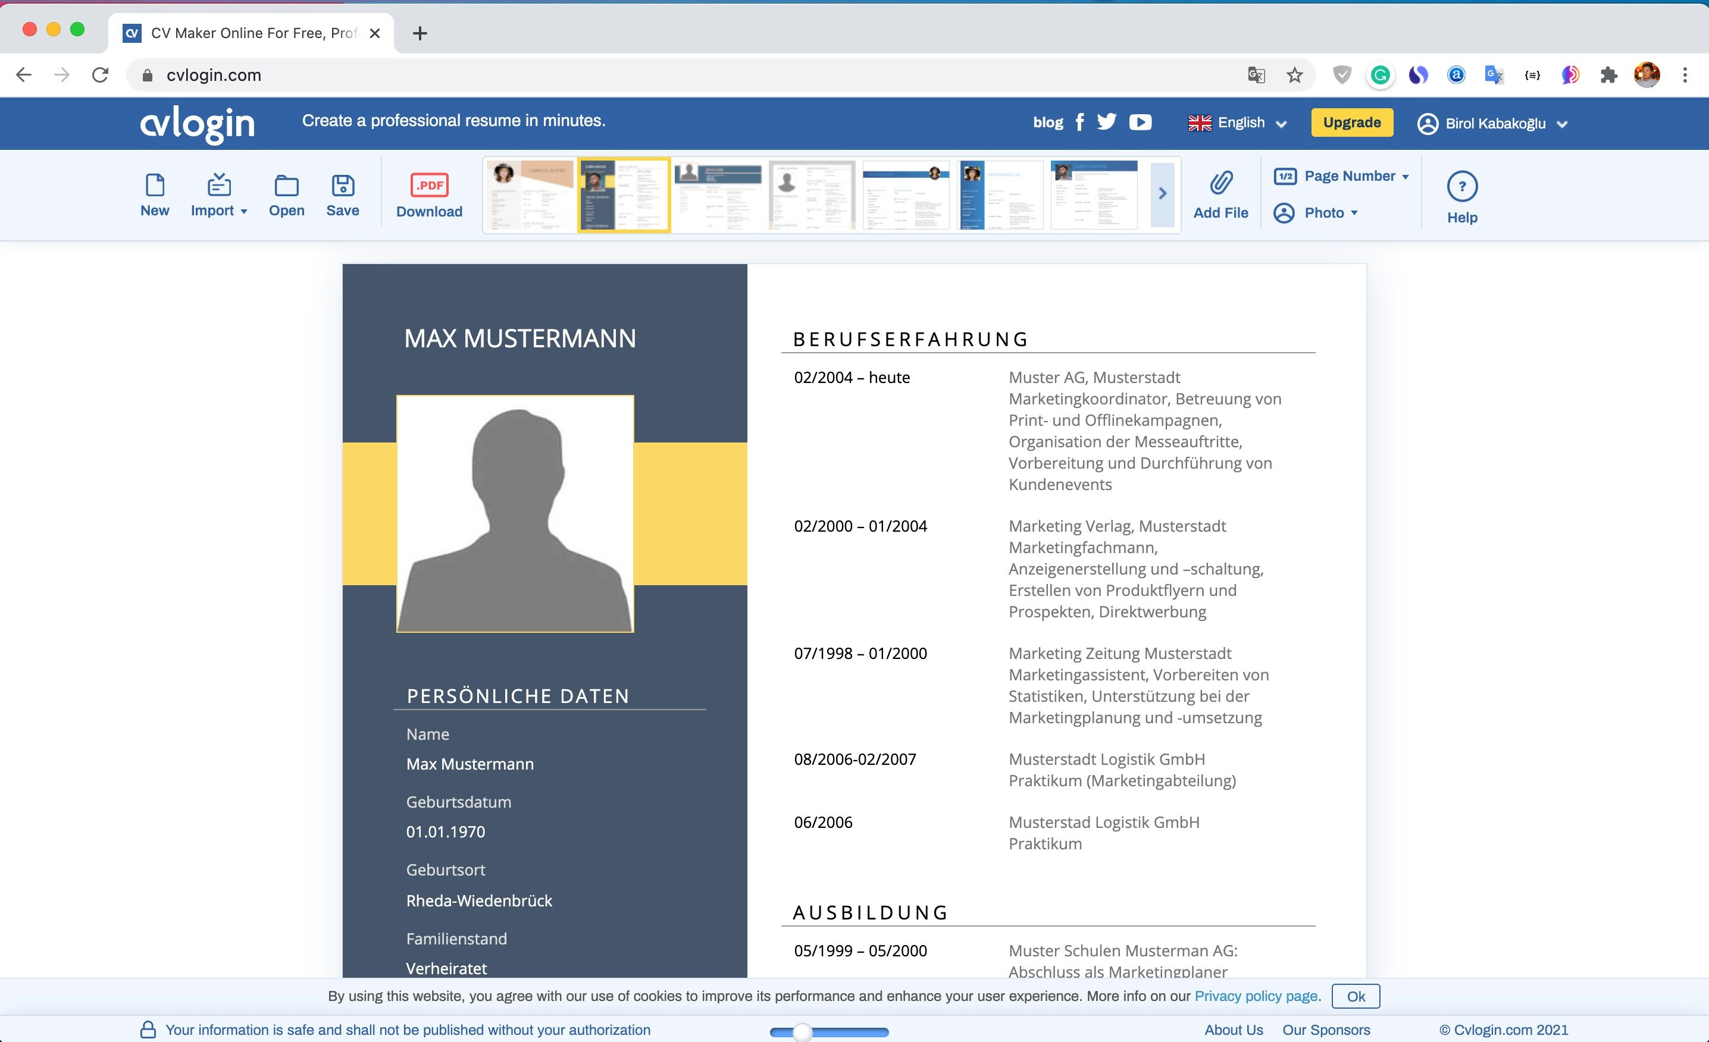Click the Open folder icon

[x=286, y=193]
